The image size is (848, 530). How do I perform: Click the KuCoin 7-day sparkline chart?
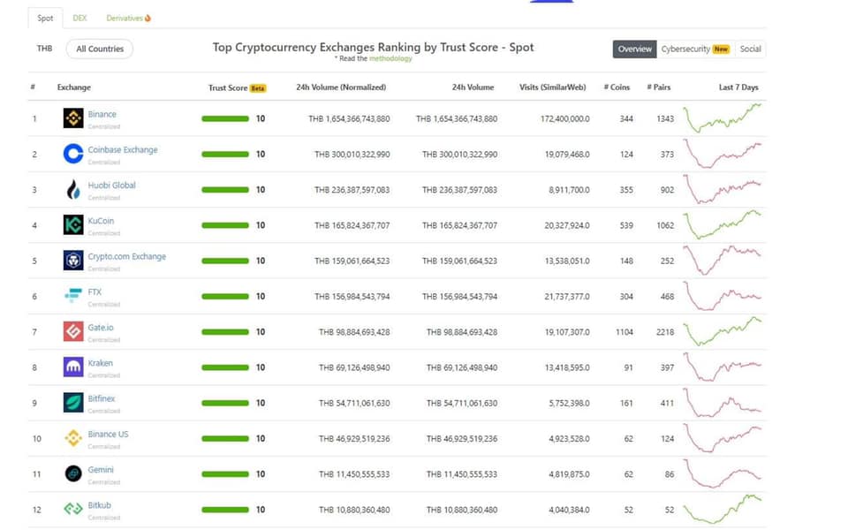point(722,224)
